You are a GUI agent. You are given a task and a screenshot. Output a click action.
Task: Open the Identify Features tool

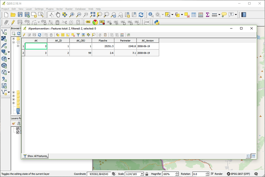151,15
